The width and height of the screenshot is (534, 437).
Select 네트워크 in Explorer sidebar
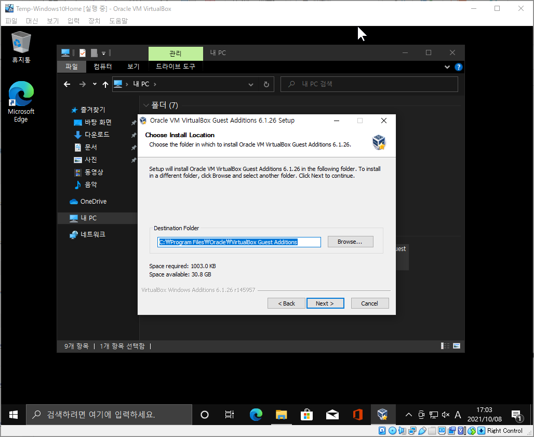(x=88, y=234)
